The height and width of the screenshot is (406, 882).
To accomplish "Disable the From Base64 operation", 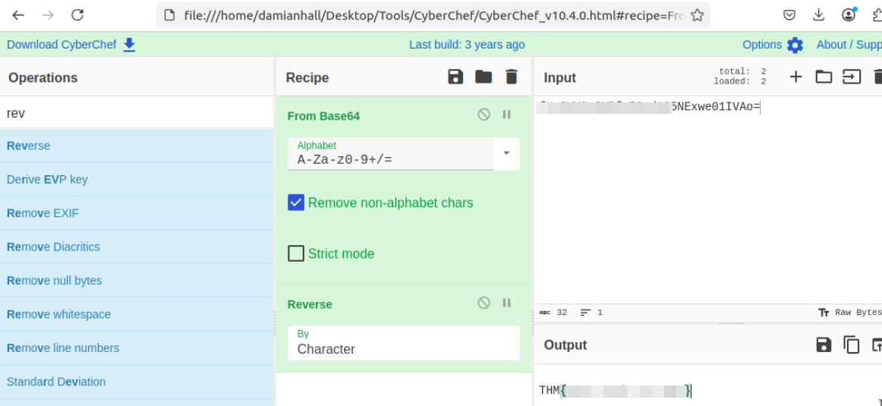I will (484, 115).
